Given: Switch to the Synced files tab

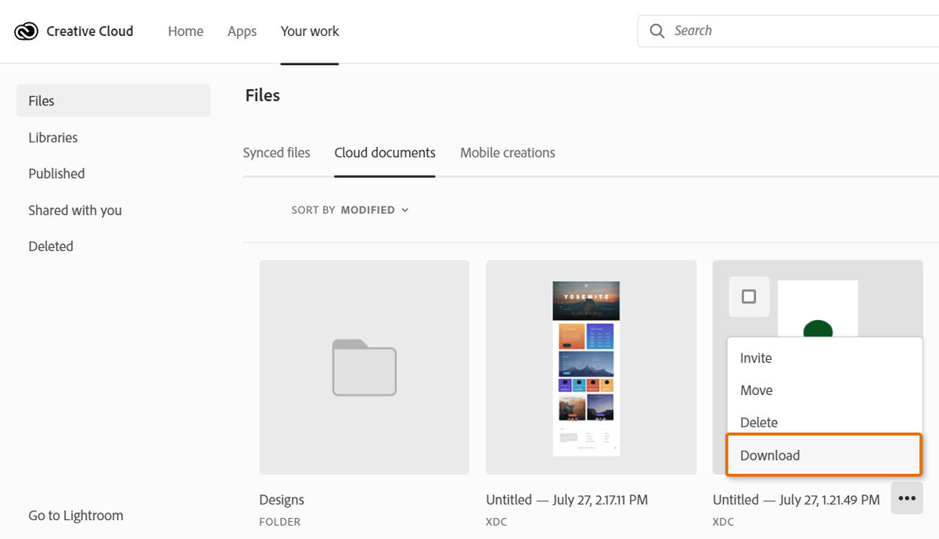Looking at the screenshot, I should [x=276, y=153].
